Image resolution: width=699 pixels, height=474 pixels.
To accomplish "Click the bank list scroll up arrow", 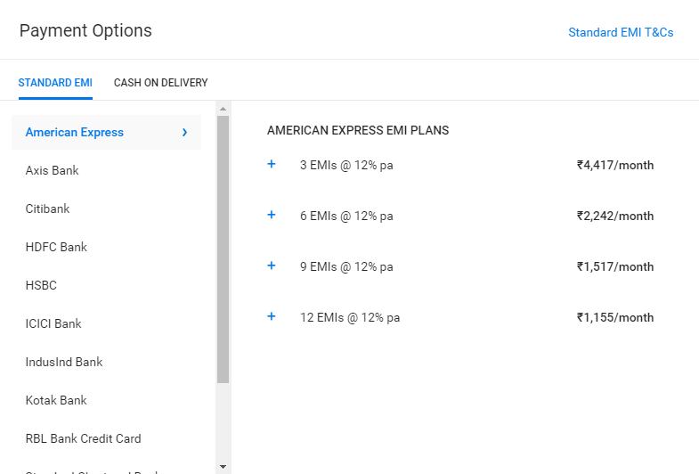I will pos(223,109).
